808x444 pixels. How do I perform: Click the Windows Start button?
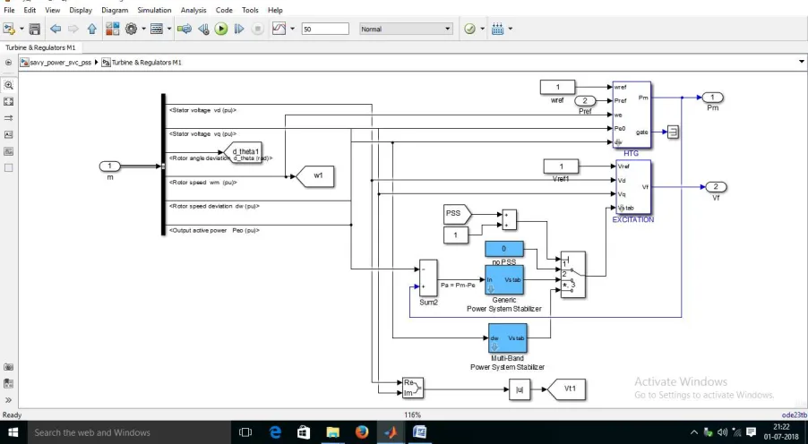[13, 432]
